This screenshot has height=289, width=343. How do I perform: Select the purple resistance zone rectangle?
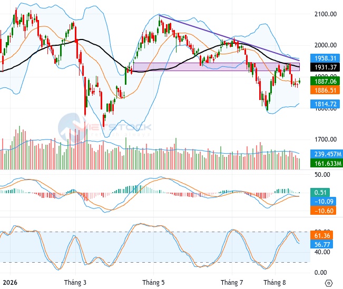[x=217, y=67]
